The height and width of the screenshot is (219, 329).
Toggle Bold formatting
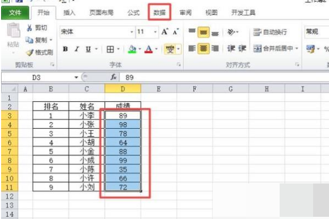coord(65,49)
